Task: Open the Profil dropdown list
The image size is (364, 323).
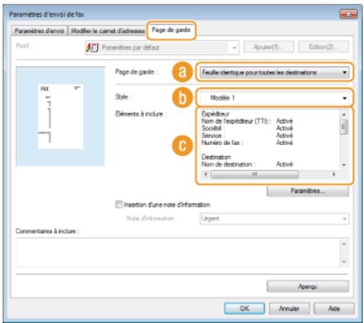Action: tap(162, 47)
